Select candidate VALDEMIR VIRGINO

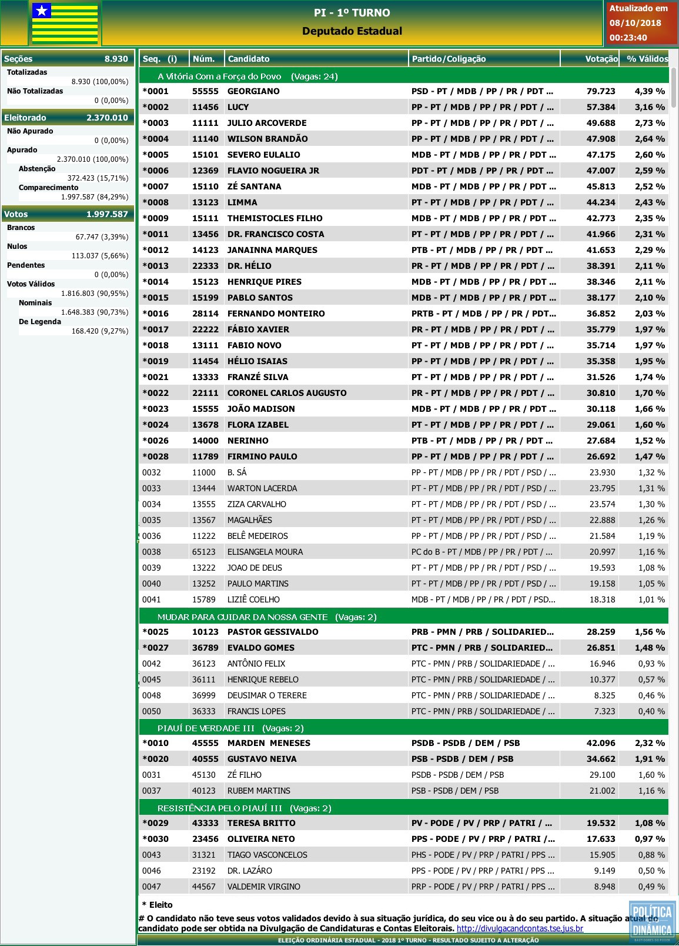pyautogui.click(x=404, y=887)
